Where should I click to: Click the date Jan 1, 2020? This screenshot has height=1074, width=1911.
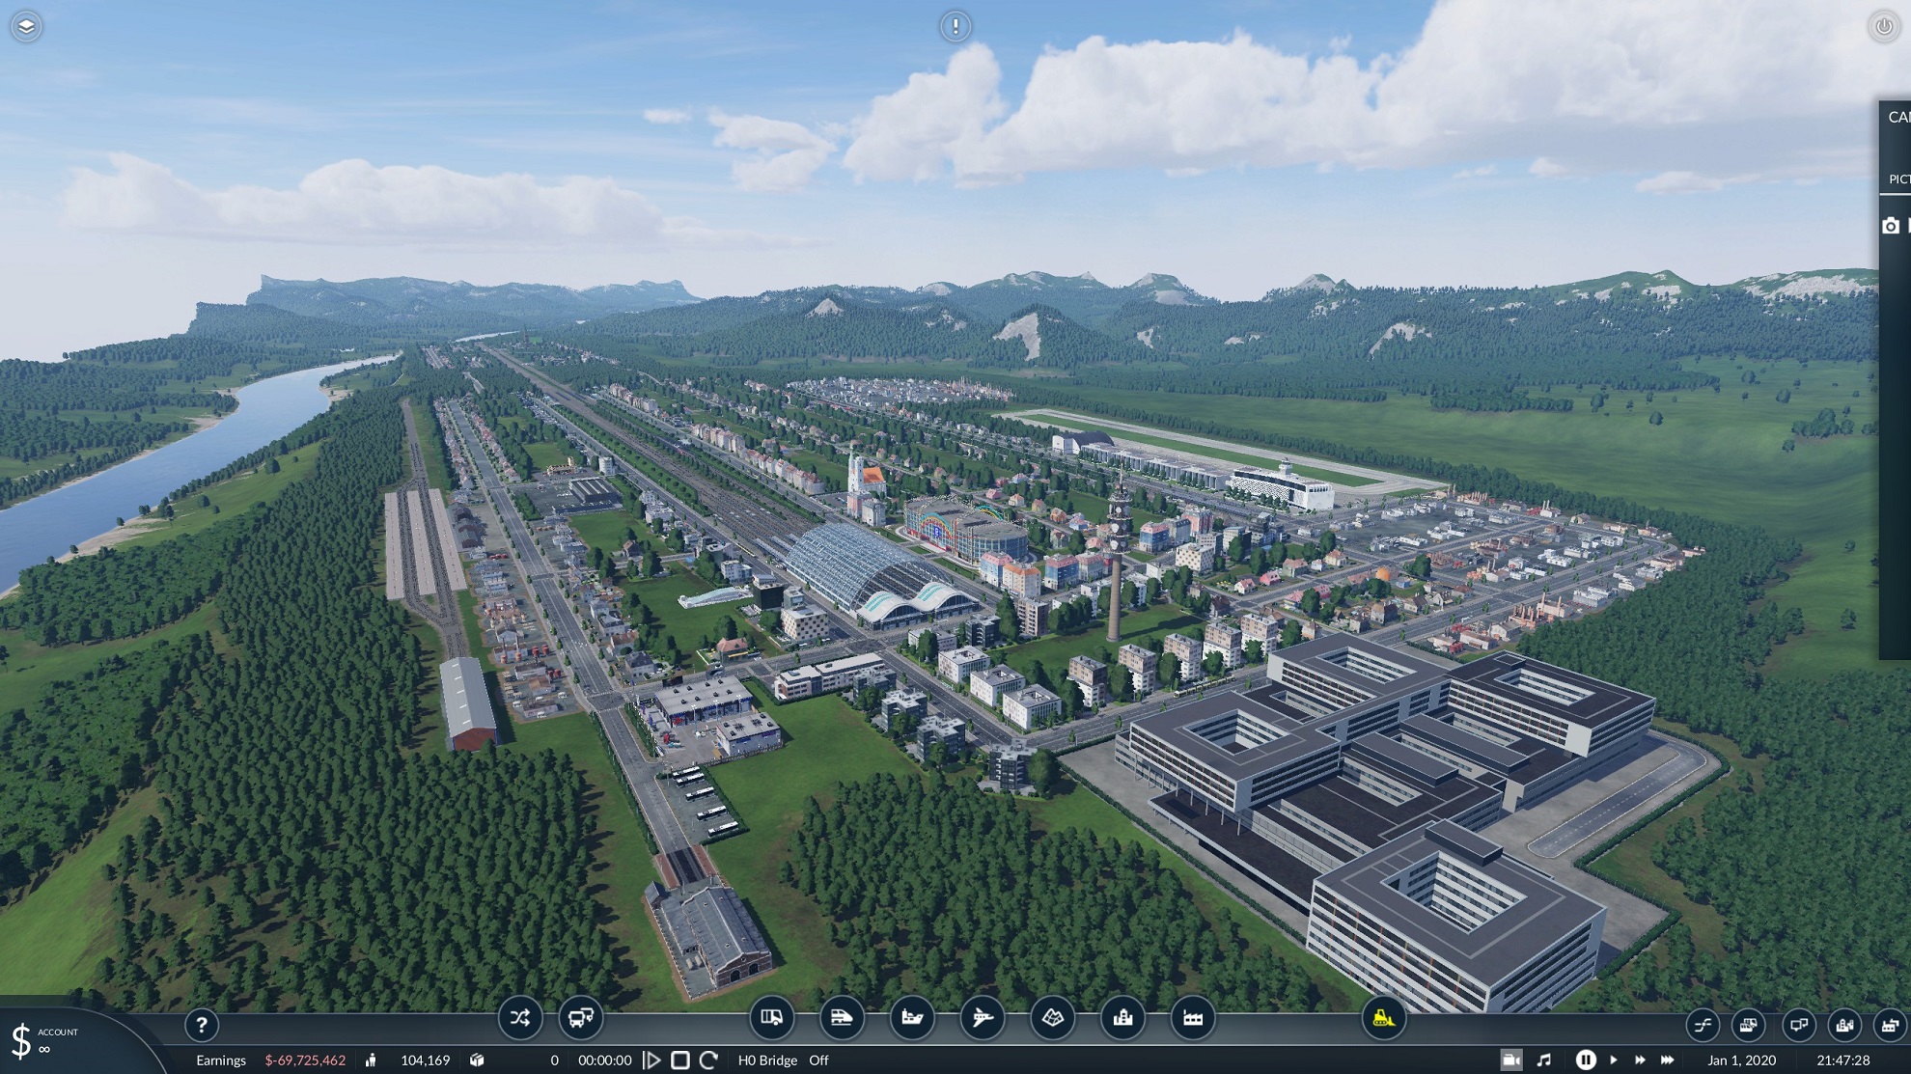pyautogui.click(x=1741, y=1060)
